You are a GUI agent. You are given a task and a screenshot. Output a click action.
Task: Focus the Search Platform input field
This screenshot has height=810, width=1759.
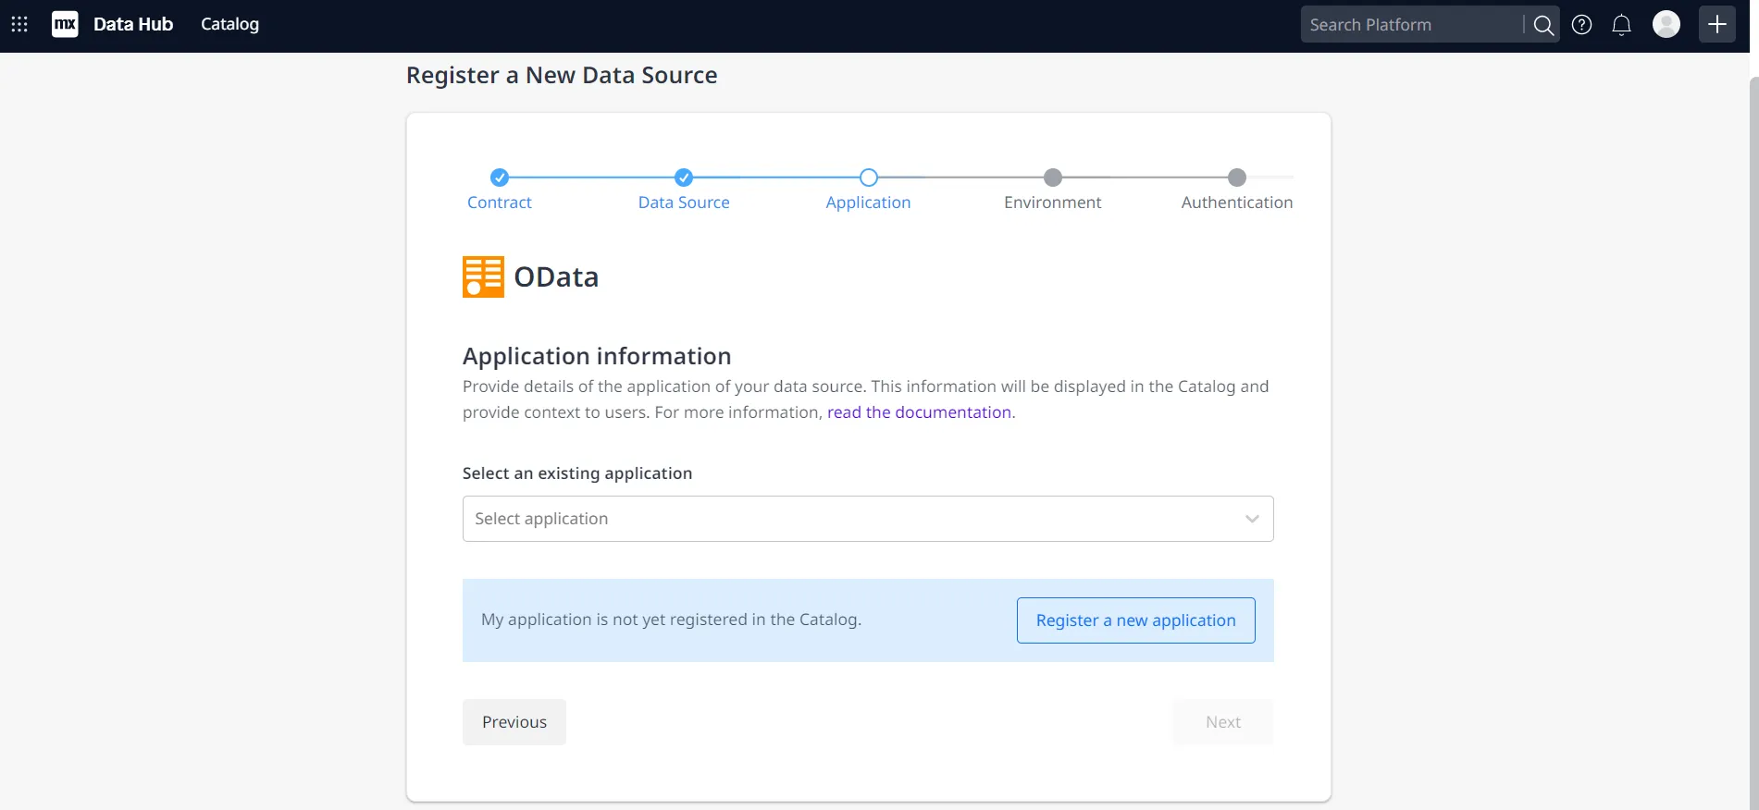click(x=1411, y=25)
